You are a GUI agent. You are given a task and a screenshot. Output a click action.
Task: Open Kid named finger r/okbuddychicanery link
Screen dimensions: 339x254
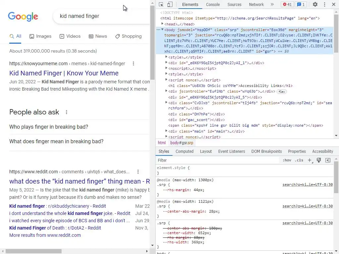tap(58, 206)
